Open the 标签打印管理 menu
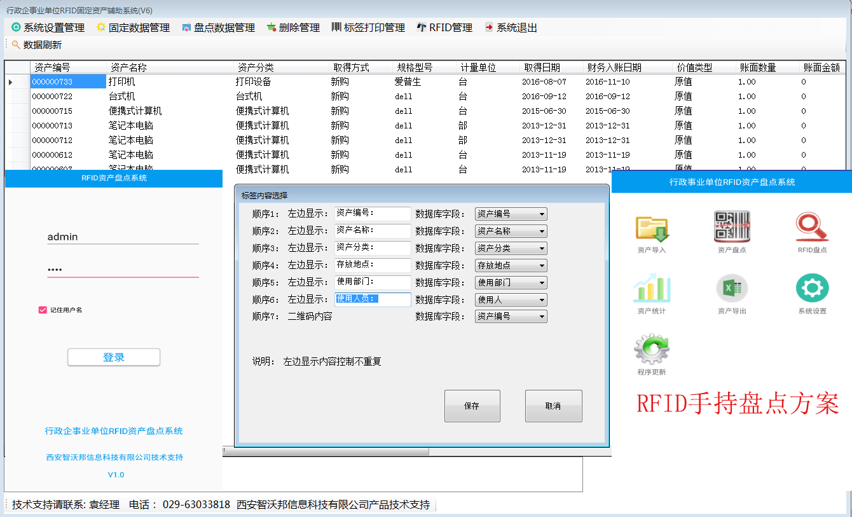 click(x=368, y=27)
